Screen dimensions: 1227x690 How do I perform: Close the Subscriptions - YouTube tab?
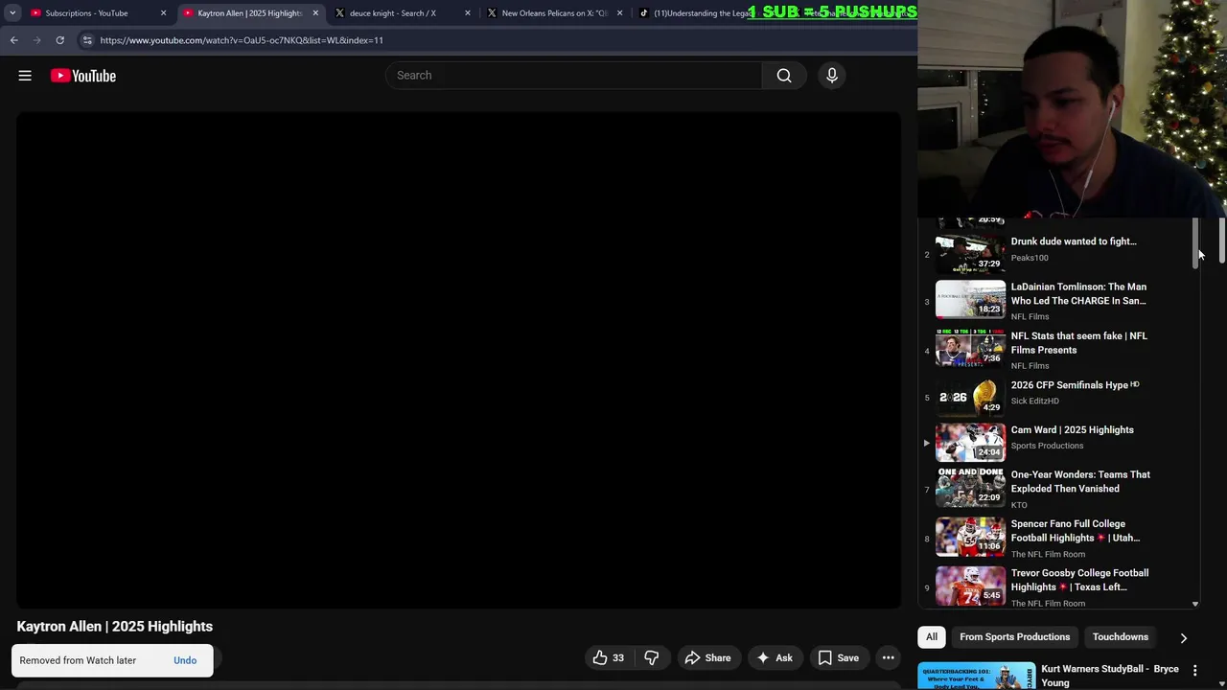tap(163, 13)
